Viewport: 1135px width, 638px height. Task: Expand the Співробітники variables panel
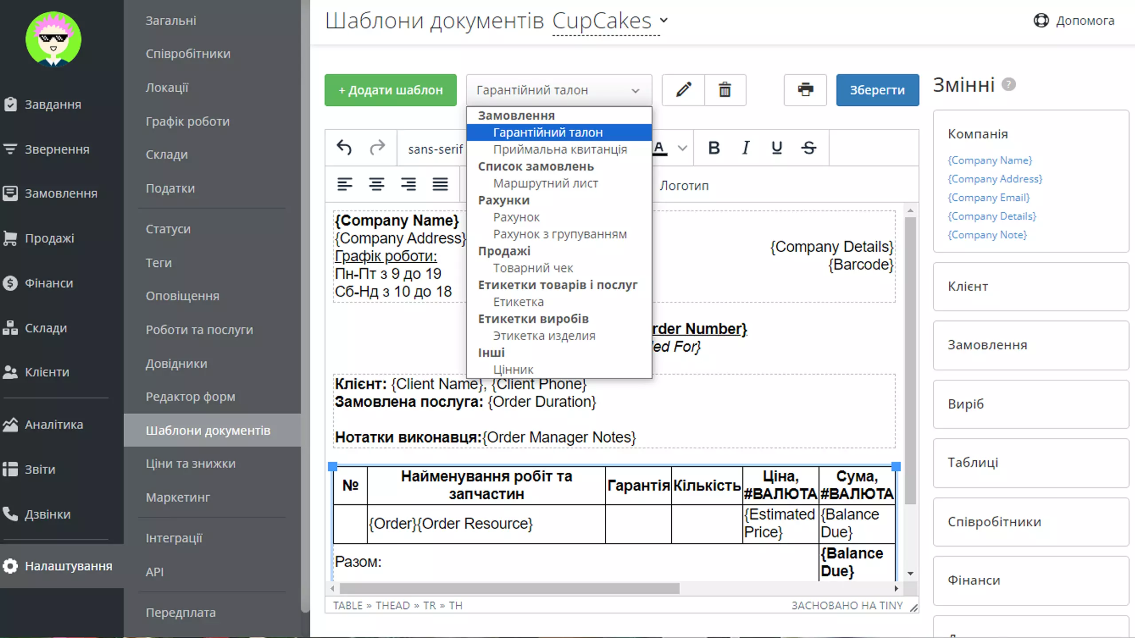pyautogui.click(x=1031, y=521)
